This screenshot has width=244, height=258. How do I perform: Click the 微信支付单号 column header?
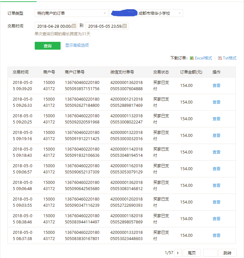(122, 72)
